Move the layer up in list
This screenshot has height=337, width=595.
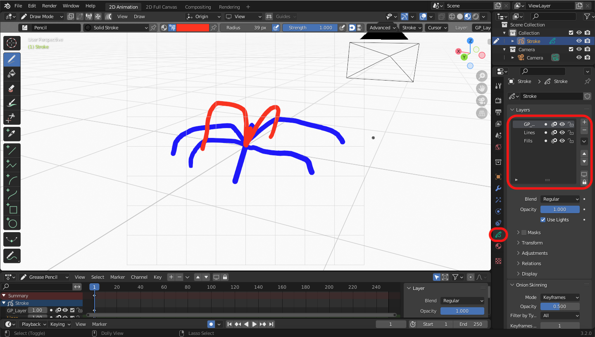click(x=584, y=154)
